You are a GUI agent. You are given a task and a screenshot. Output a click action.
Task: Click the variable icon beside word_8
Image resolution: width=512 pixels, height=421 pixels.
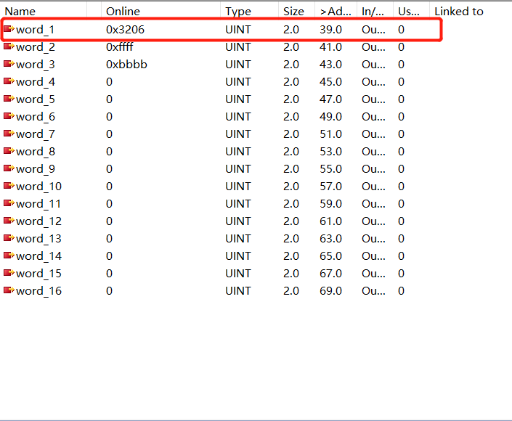click(9, 151)
